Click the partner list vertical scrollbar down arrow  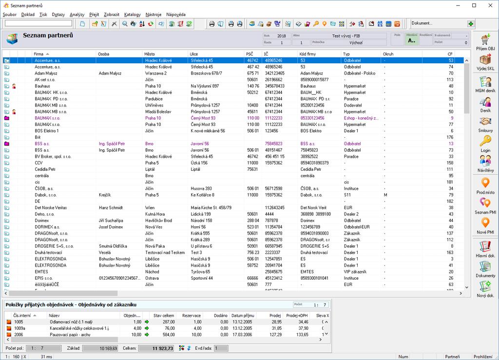pyautogui.click(x=466, y=287)
